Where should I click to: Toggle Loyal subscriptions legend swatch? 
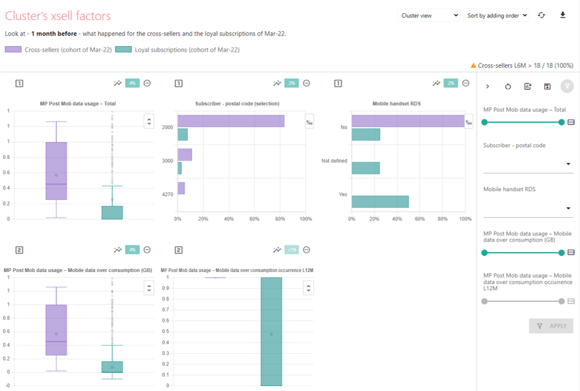point(124,50)
